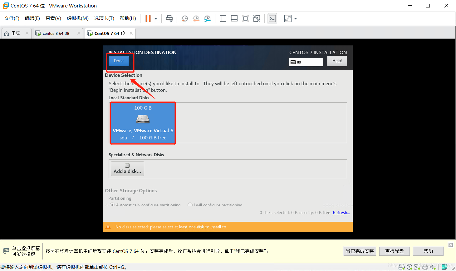Click the message log status icon
Screen dimensions: 456x271
(x=444, y=267)
